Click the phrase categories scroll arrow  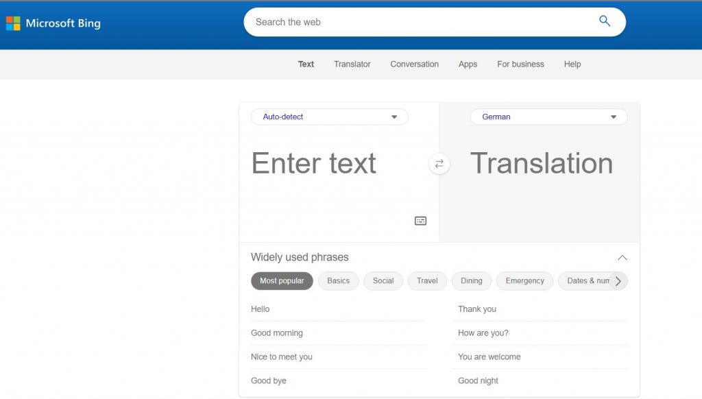[x=618, y=280]
